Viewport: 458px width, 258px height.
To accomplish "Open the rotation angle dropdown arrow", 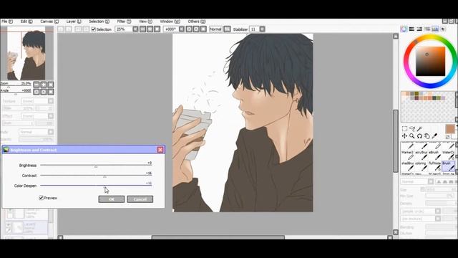I will click(x=181, y=29).
